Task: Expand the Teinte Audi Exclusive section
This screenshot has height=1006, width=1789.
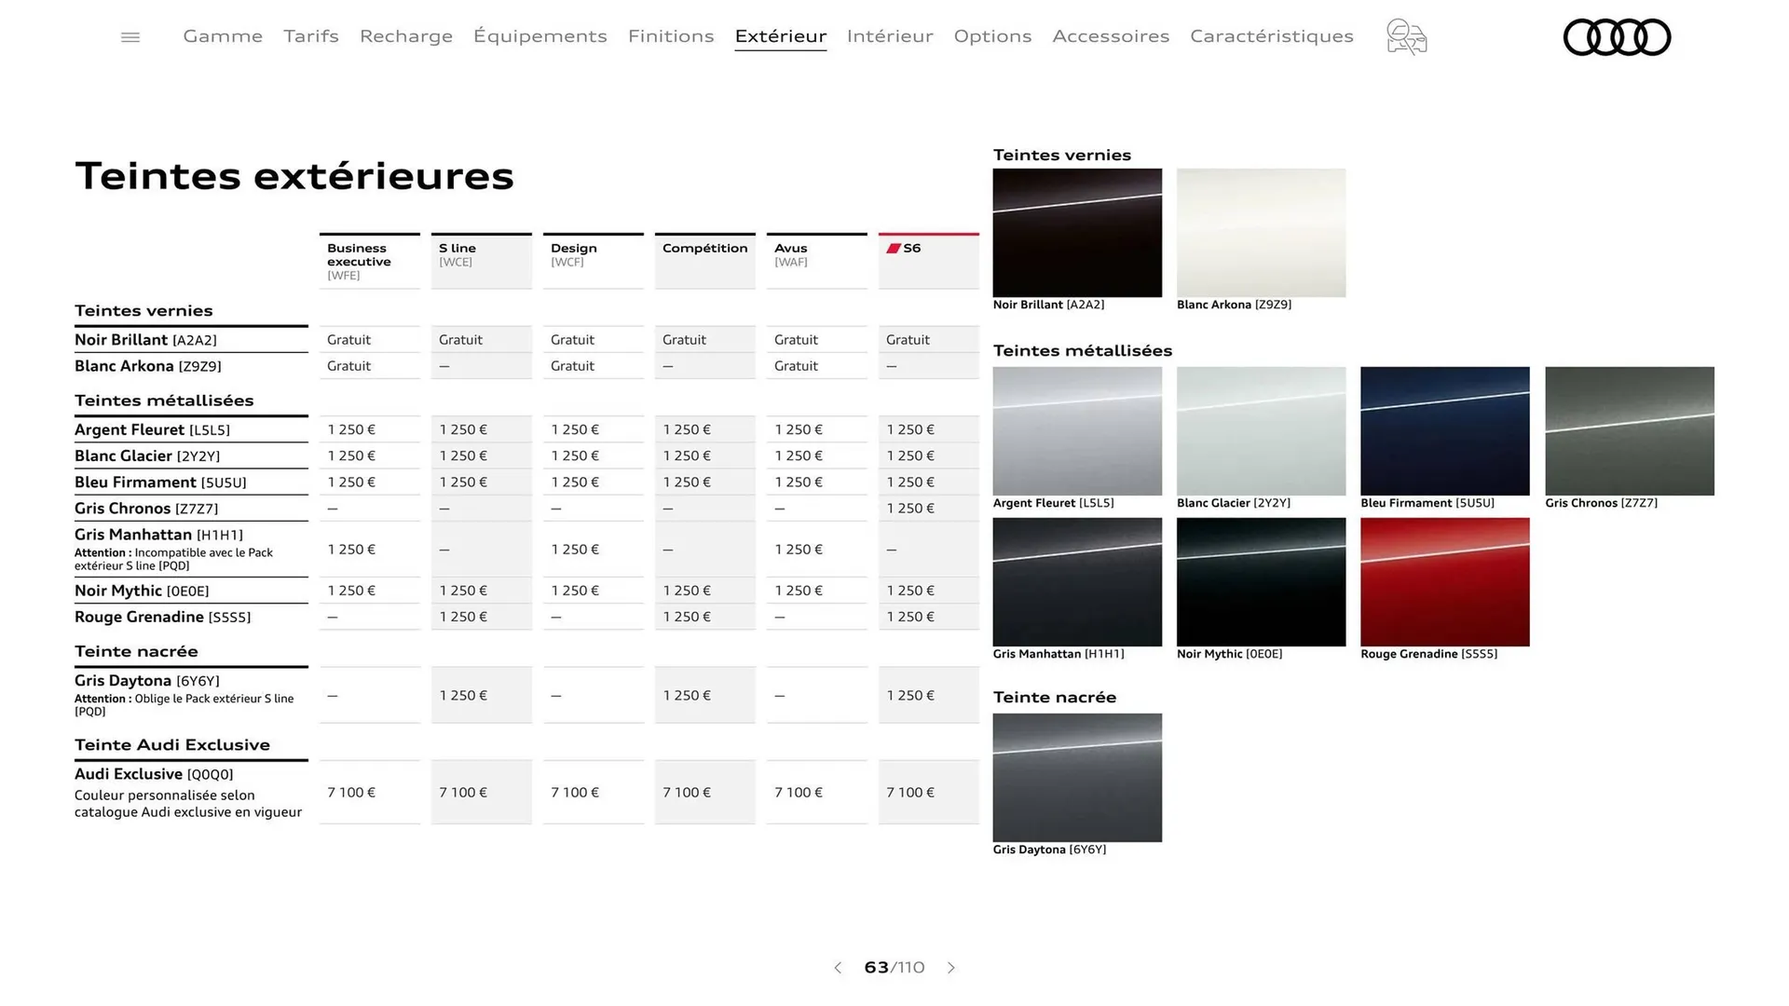Action: click(x=172, y=744)
